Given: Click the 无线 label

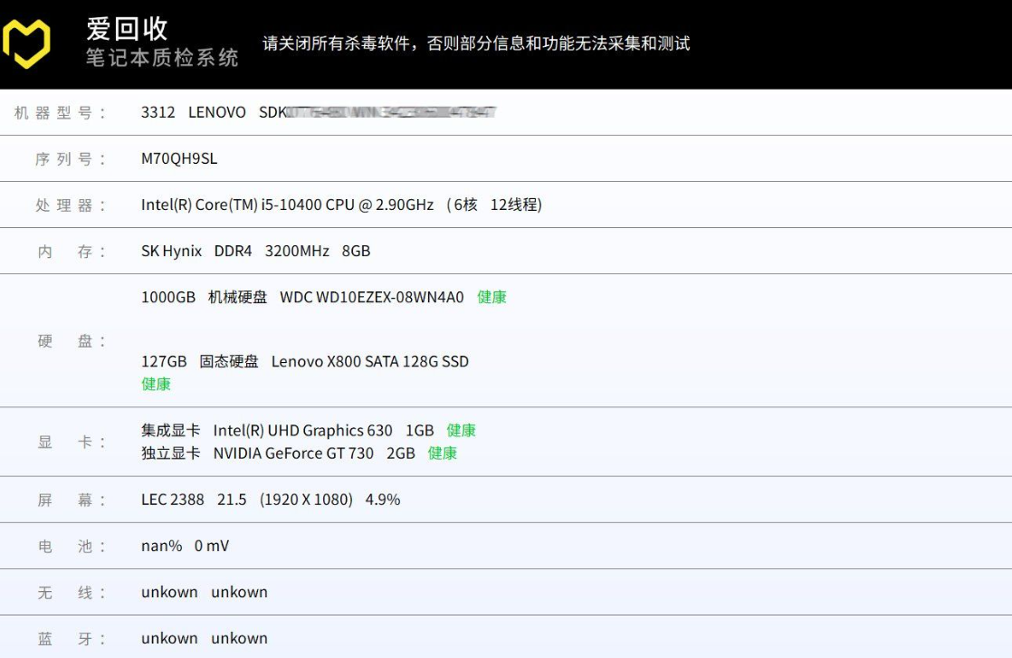Looking at the screenshot, I should (x=71, y=593).
